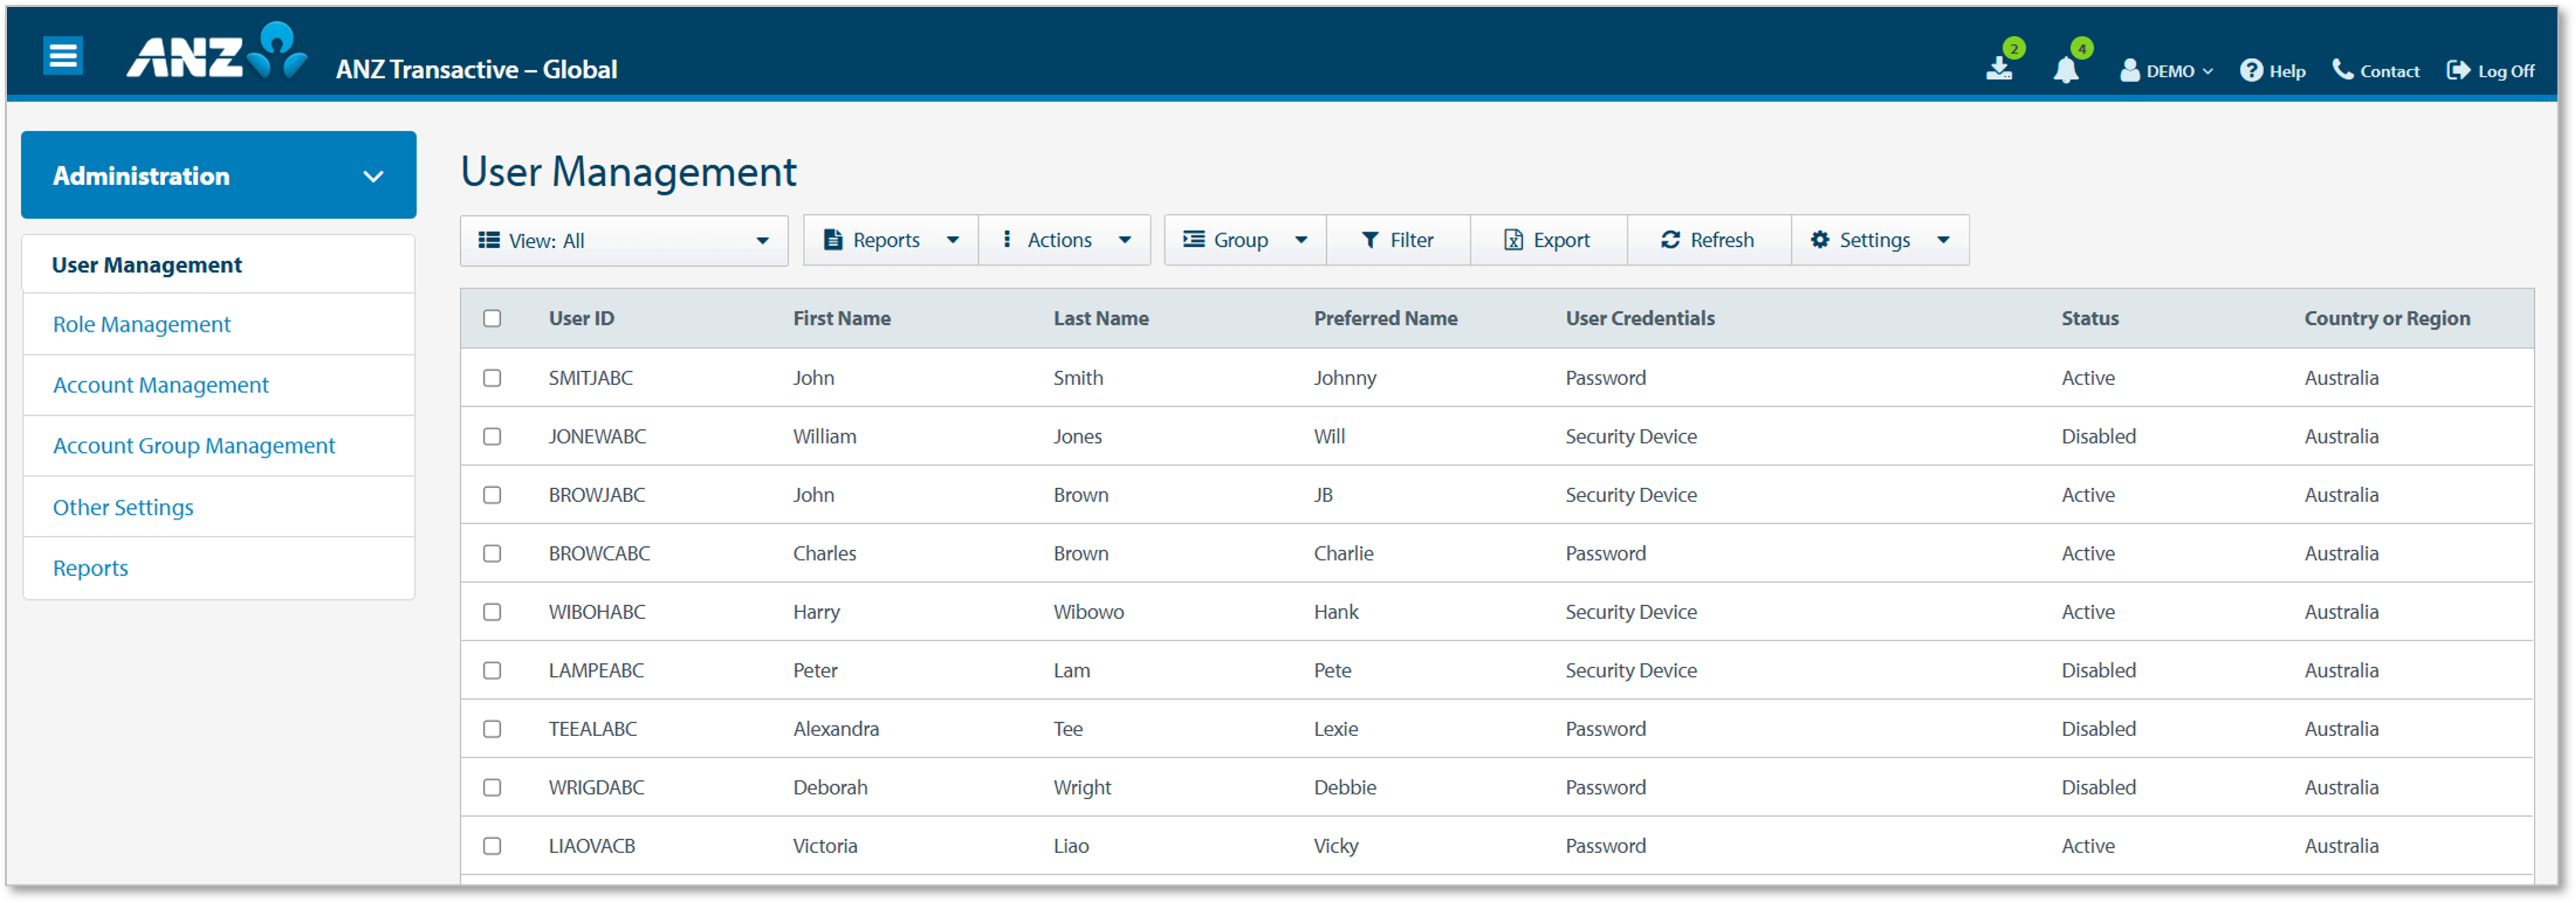
Task: Click the Contact phone icon
Action: [x=2342, y=69]
